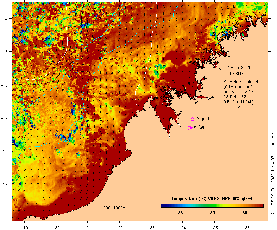
Task: Click the 123 longitude axis label
Action: pos(151,228)
